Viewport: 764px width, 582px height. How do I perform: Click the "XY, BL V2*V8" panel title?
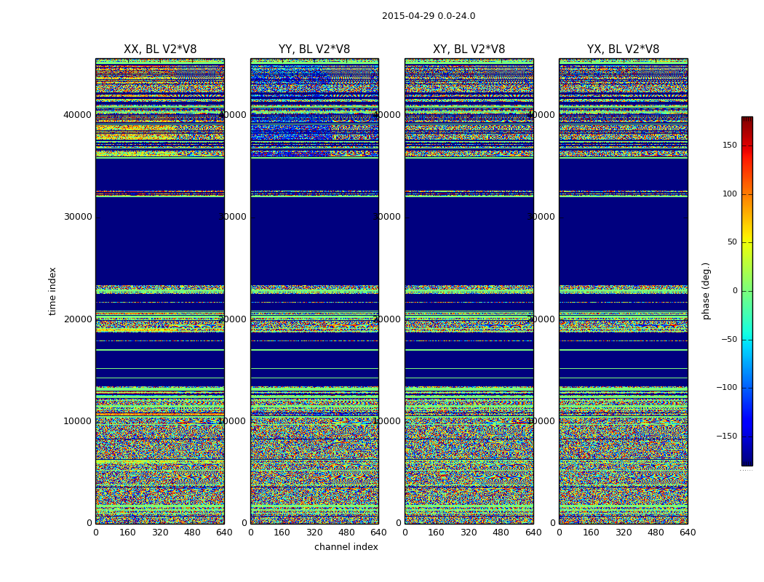pos(469,49)
